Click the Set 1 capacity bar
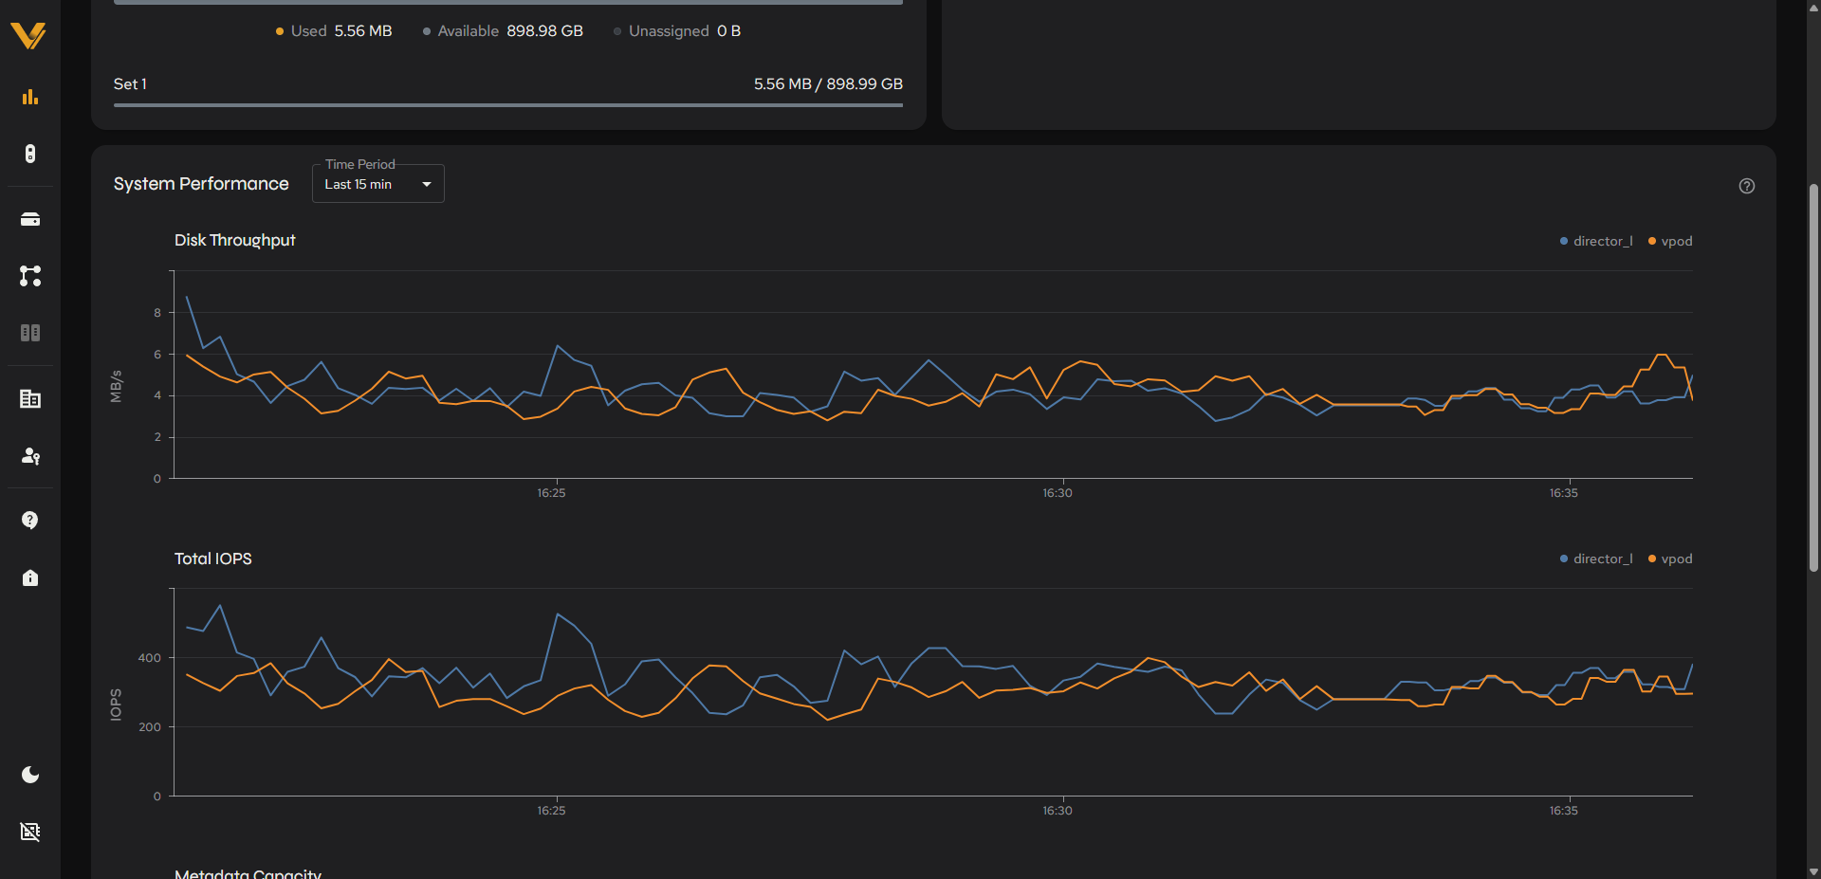The image size is (1821, 879). (508, 105)
